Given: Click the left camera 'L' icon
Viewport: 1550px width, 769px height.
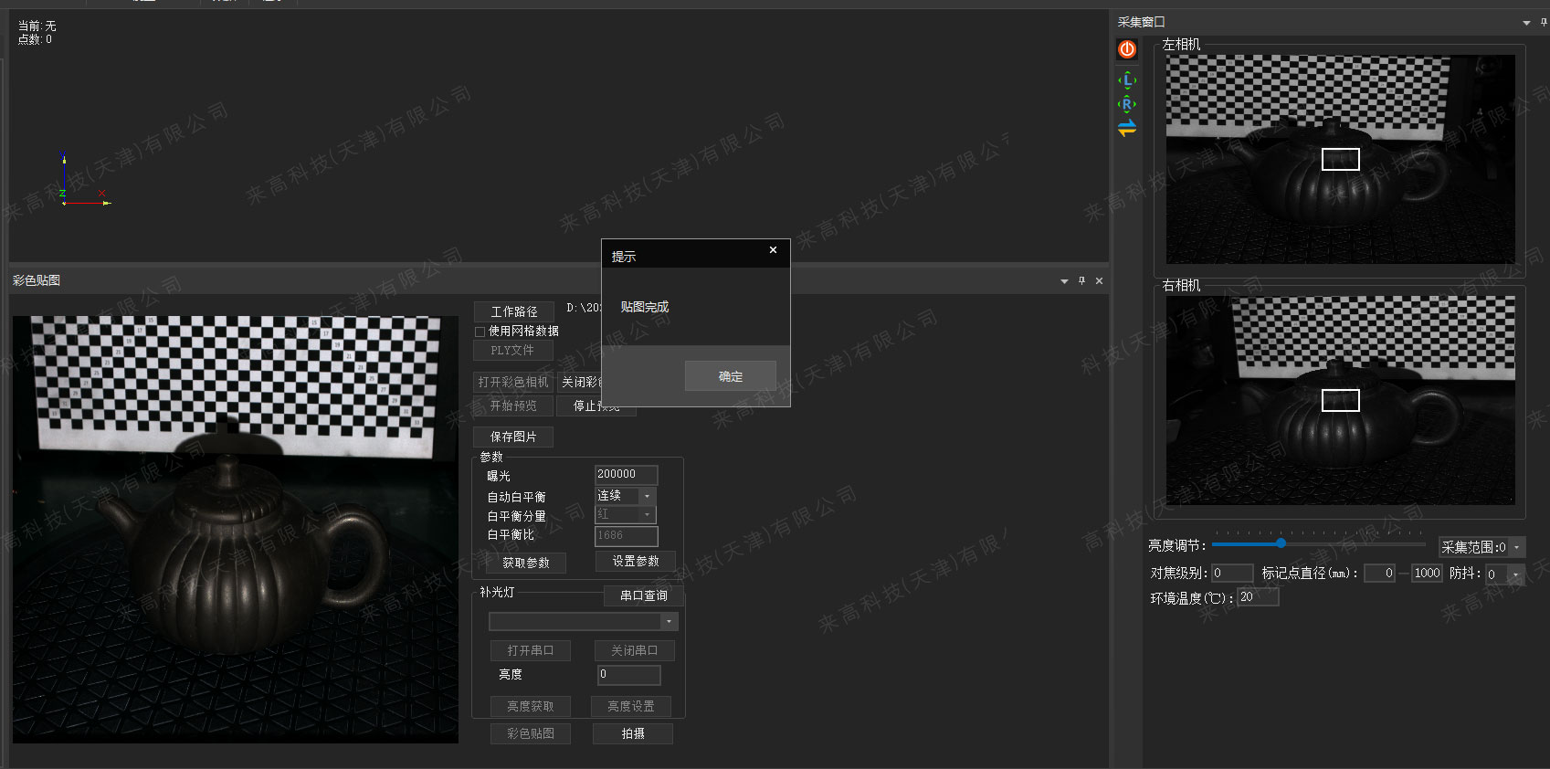Looking at the screenshot, I should pyautogui.click(x=1127, y=80).
